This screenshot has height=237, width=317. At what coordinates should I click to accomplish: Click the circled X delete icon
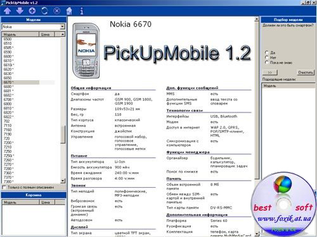(x=56, y=11)
